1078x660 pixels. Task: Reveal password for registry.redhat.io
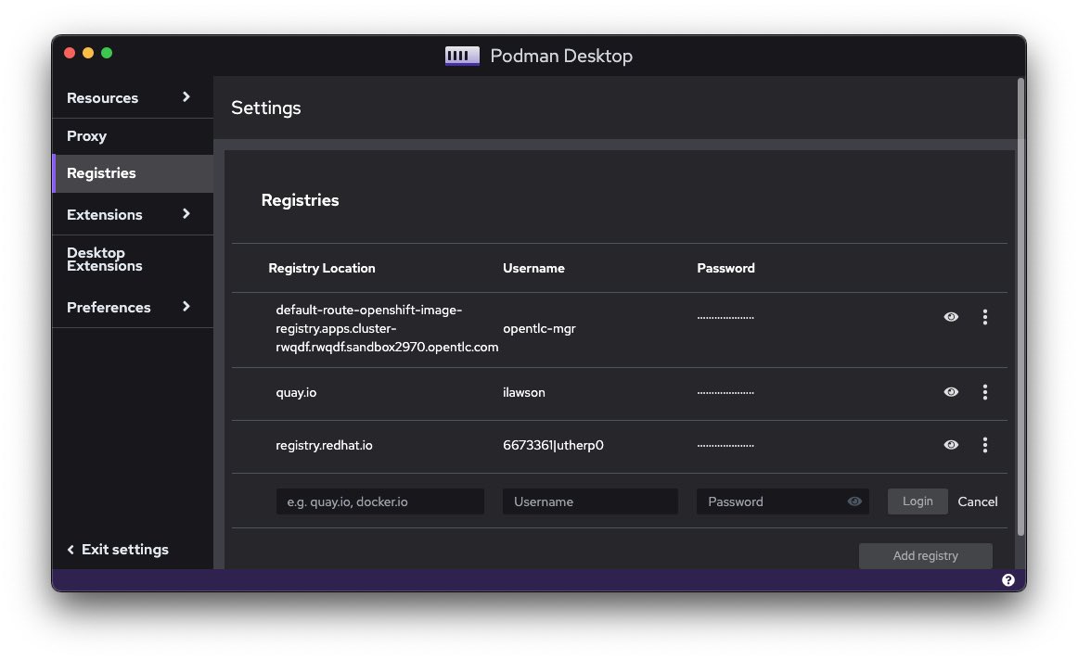point(951,445)
